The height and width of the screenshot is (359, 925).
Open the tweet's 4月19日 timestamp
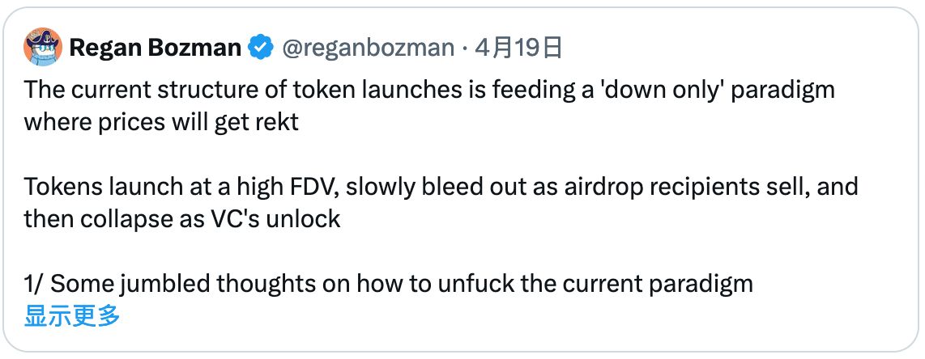click(x=518, y=49)
